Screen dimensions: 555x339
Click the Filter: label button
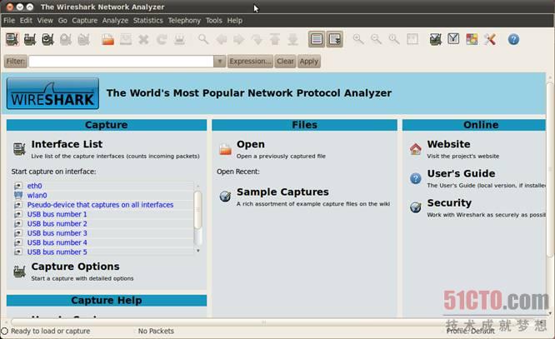[16, 61]
